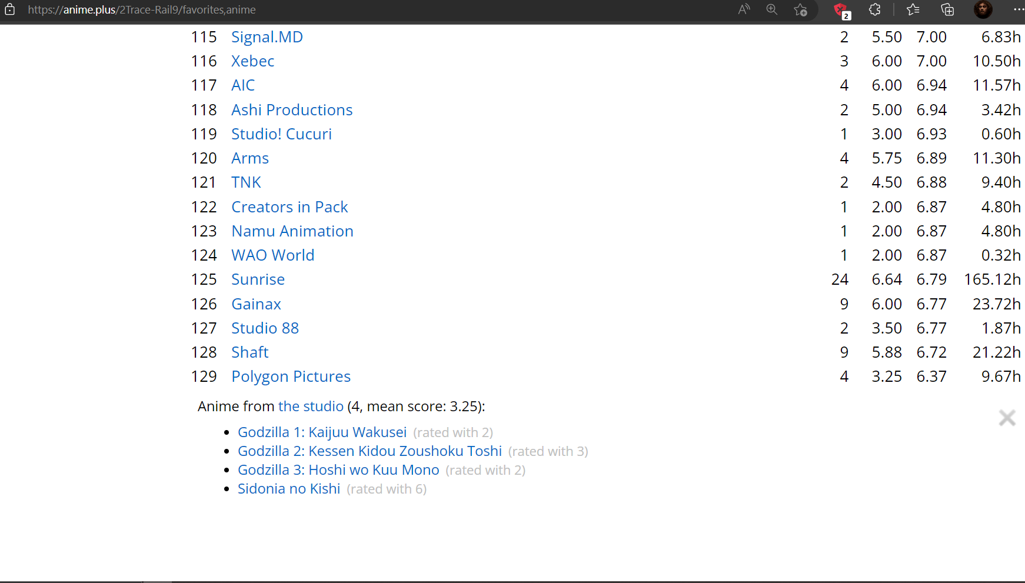
Task: Open the Extensions puzzle icon
Action: tap(875, 9)
